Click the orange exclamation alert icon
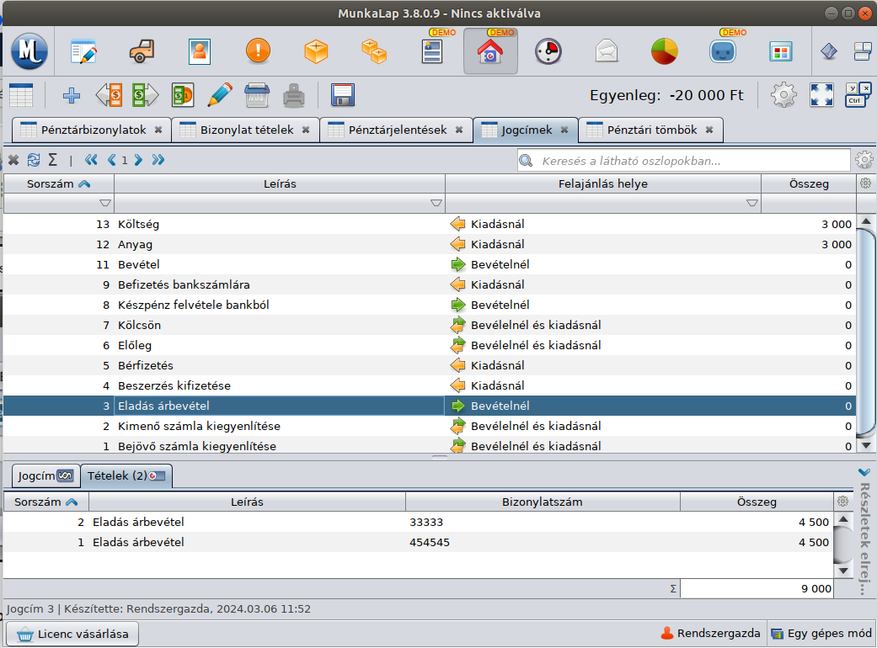The height and width of the screenshot is (648, 877). point(258,51)
